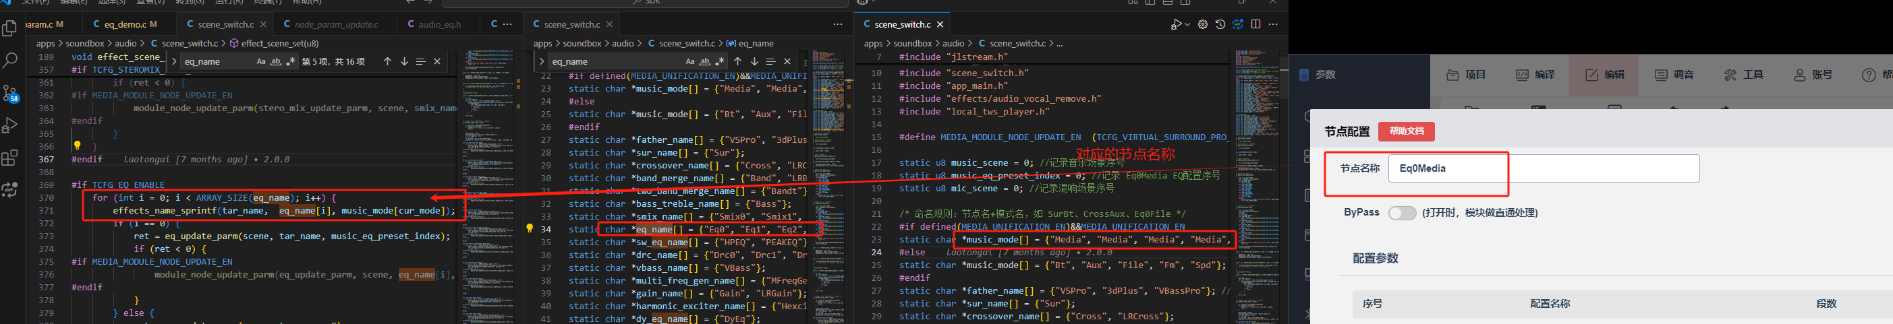Expand replace field in middle find widget
This screenshot has width=1893, height=324.
click(541, 61)
